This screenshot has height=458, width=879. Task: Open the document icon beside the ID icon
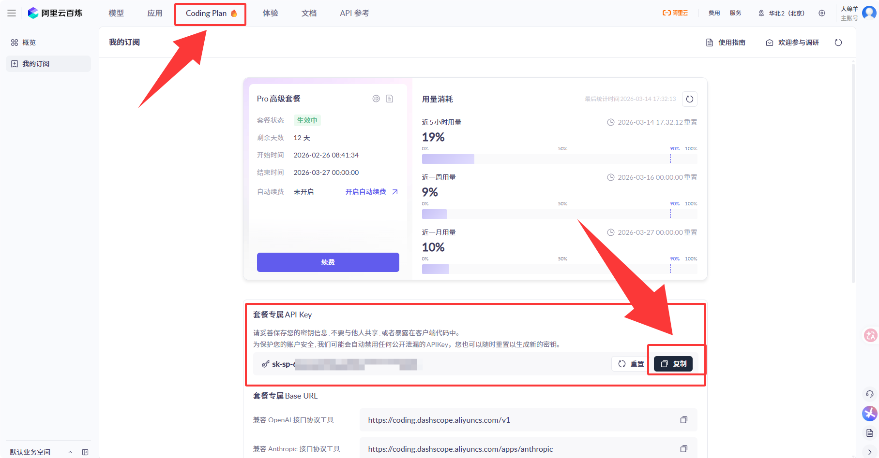(x=390, y=98)
